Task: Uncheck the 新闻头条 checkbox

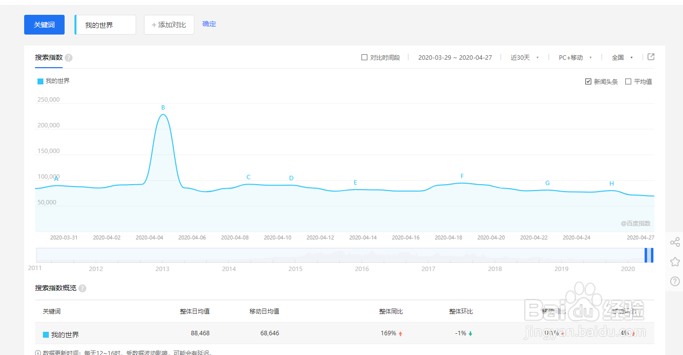Action: point(588,81)
